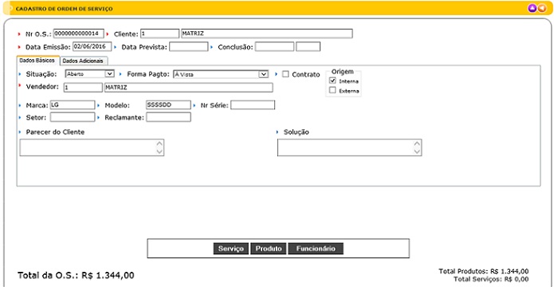Click the scroll-down arrow in Parecer do Cliente

click(159, 151)
